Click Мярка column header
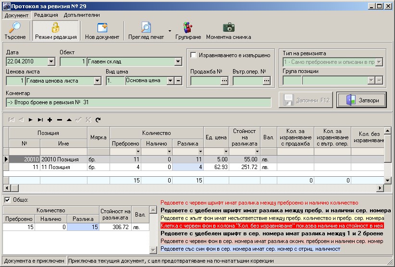 pyautogui.click(x=99, y=137)
